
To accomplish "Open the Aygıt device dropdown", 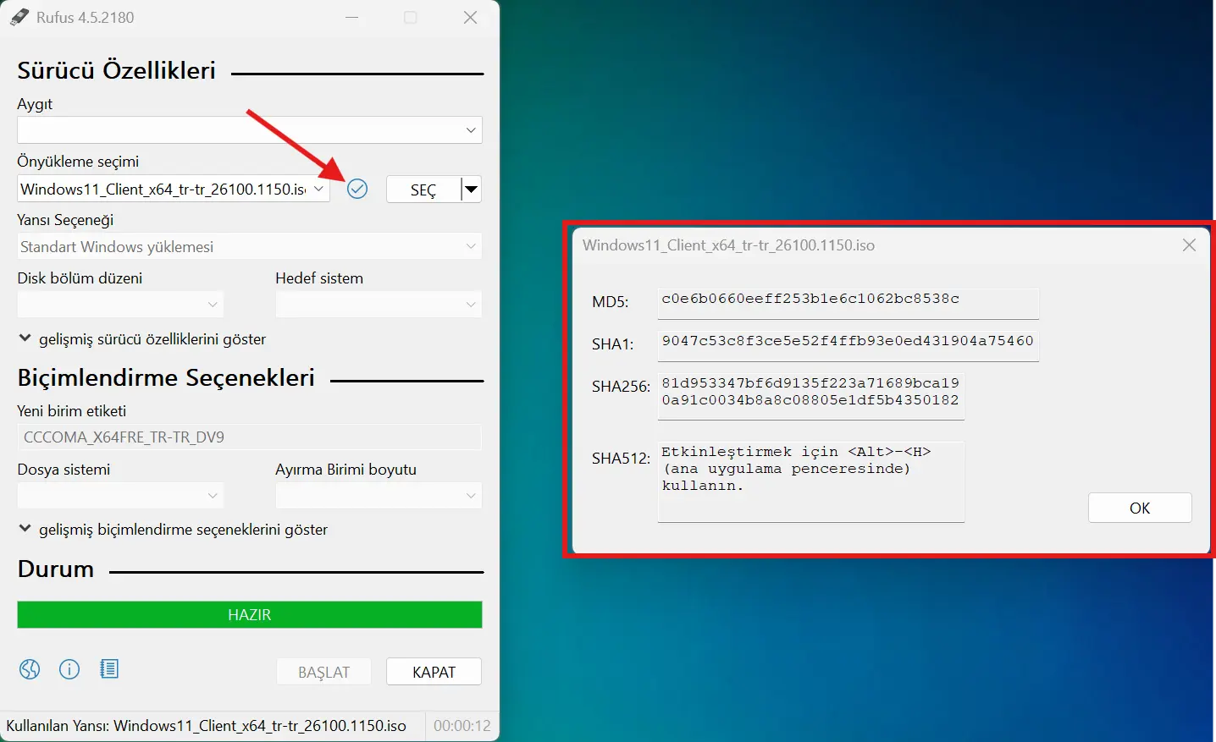I will pos(250,130).
